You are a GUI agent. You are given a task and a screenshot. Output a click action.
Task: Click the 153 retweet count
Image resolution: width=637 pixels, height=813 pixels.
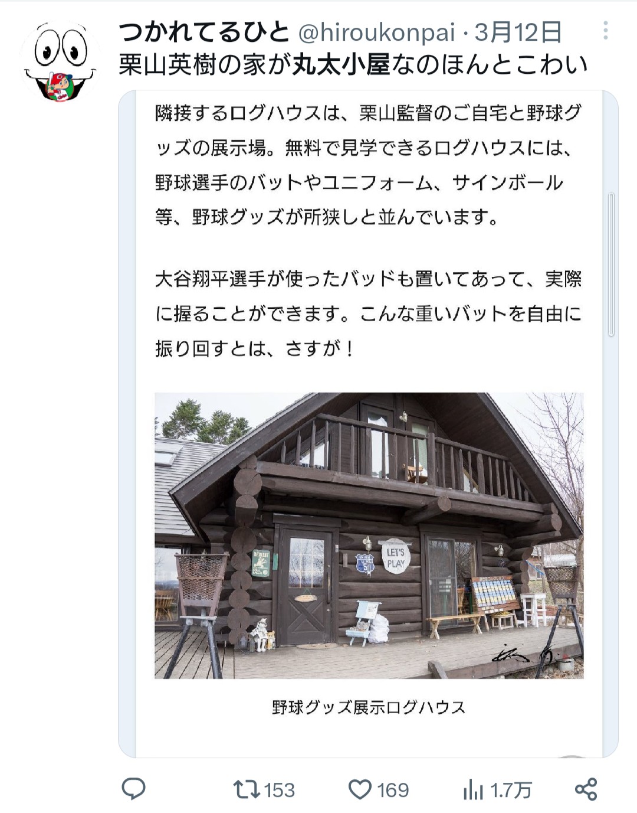(x=279, y=790)
